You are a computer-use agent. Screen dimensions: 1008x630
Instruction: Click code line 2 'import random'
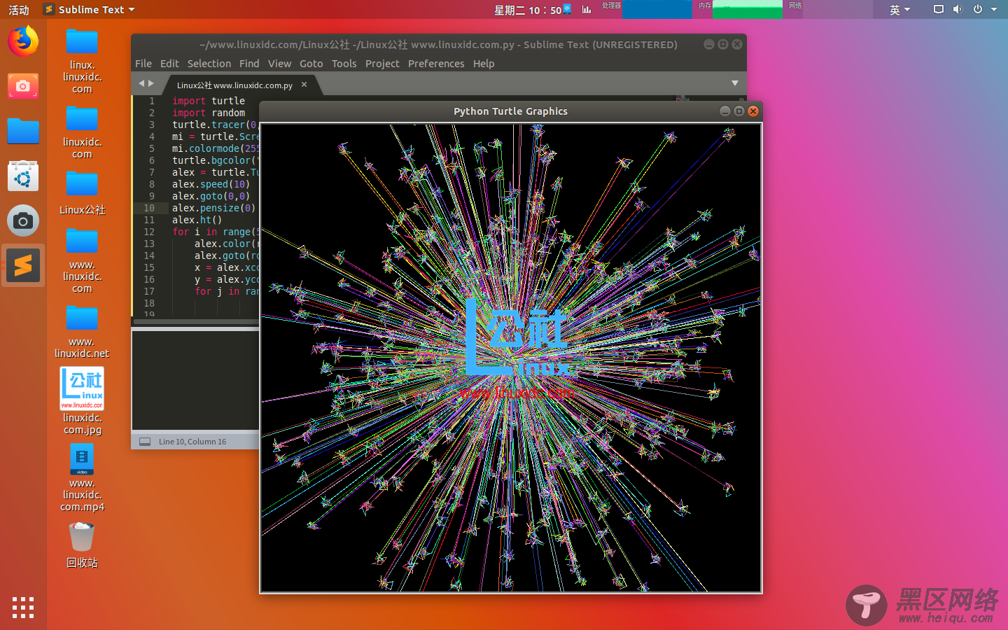(209, 113)
